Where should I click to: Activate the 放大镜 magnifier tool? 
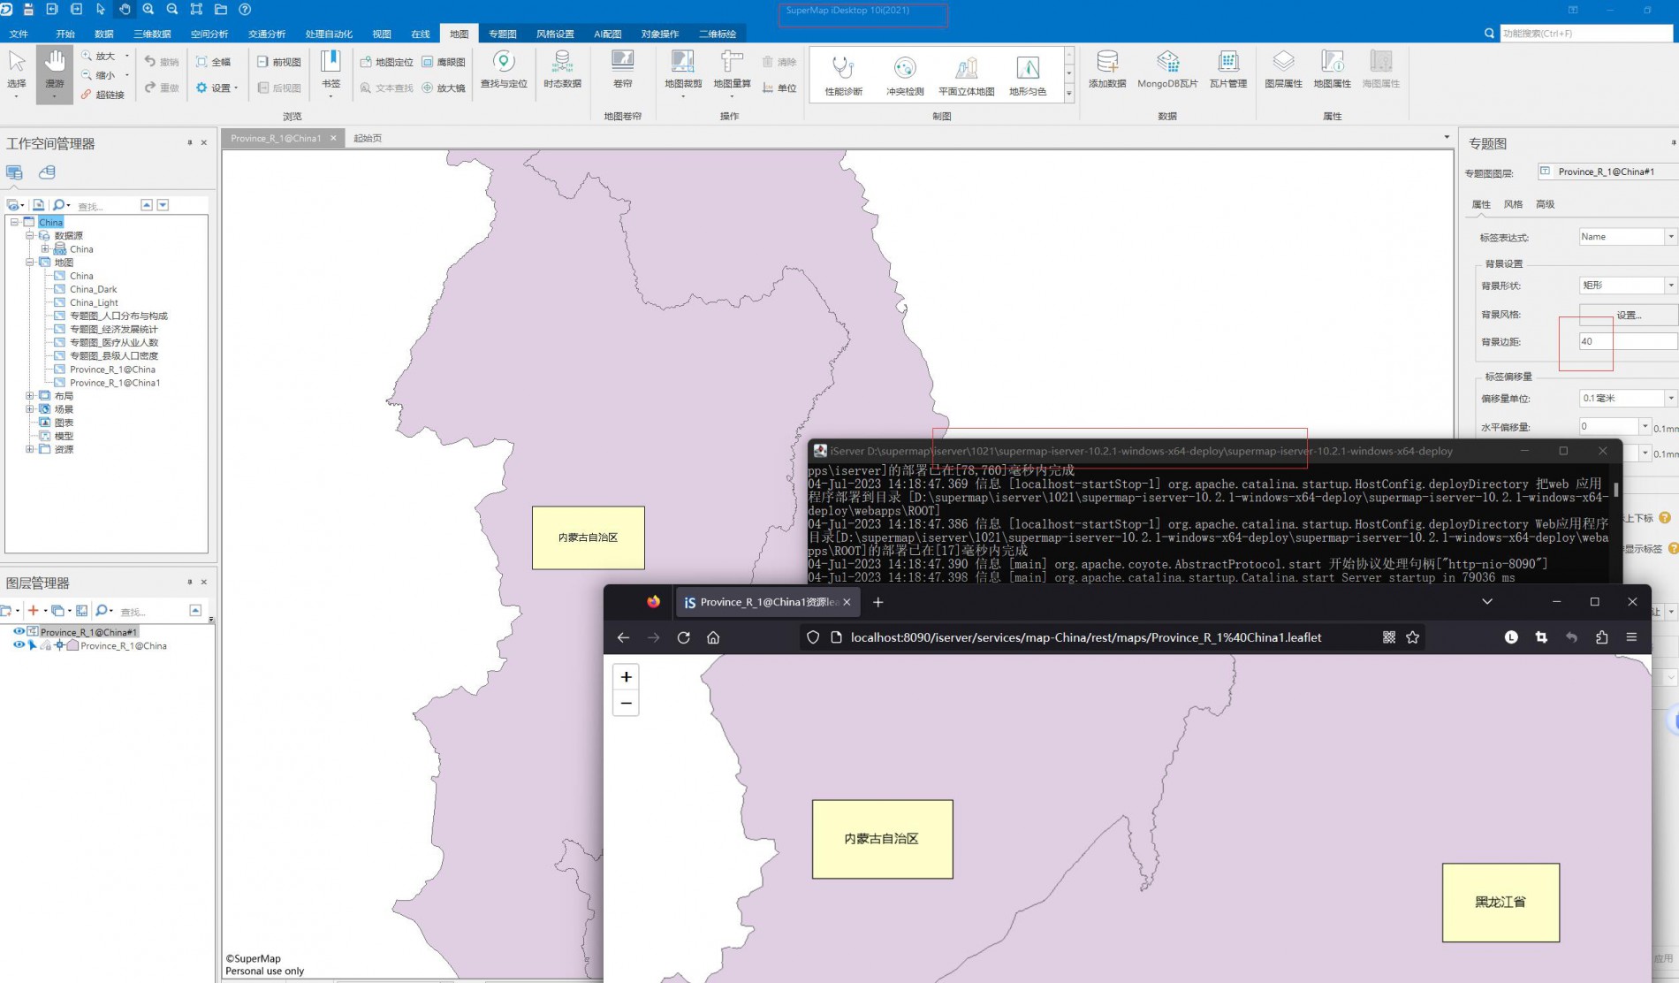point(444,88)
